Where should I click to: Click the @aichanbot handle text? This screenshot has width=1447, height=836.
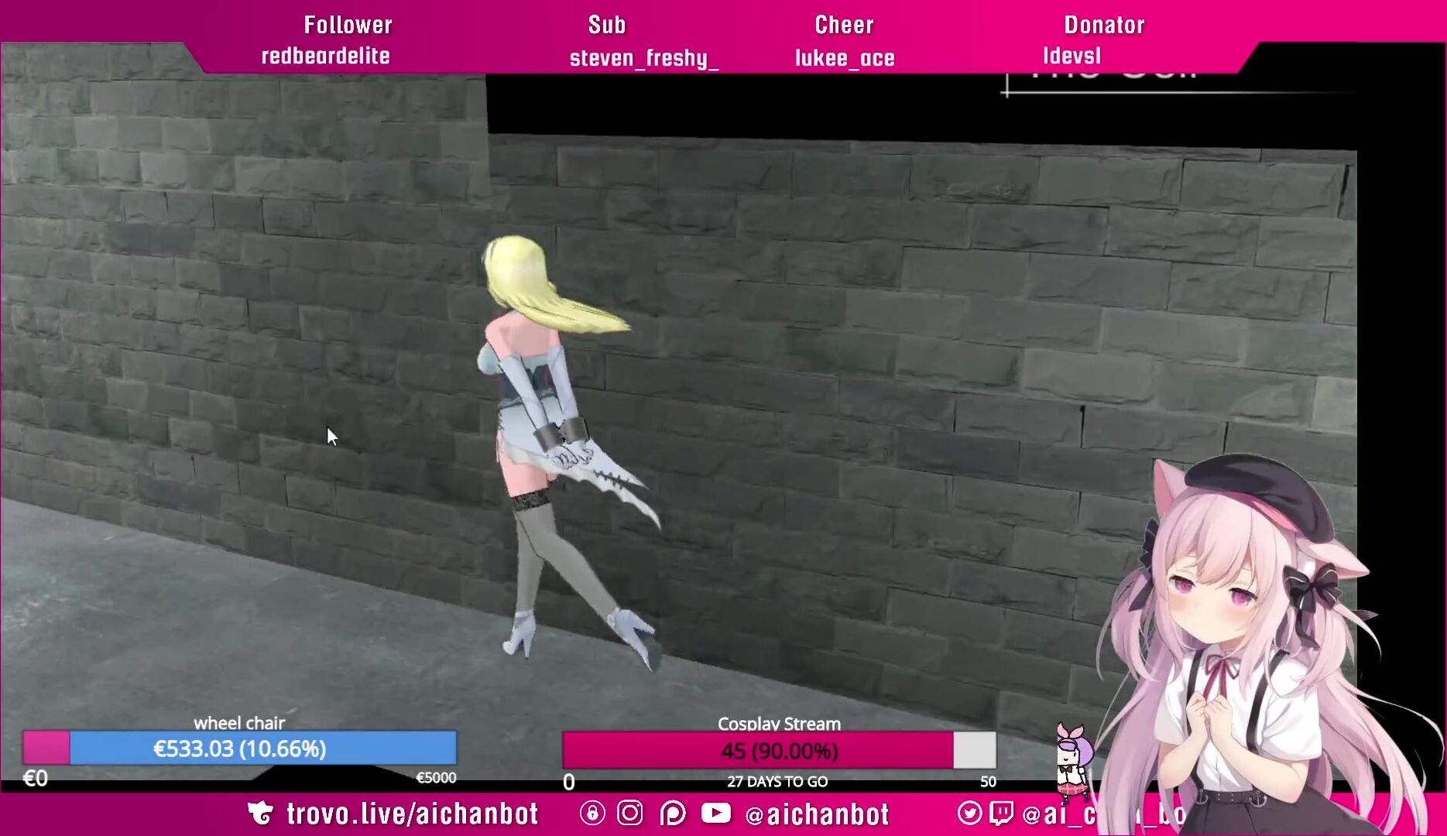click(817, 814)
